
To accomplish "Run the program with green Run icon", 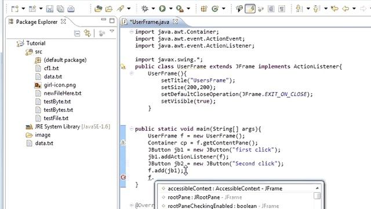I will coord(162,9).
